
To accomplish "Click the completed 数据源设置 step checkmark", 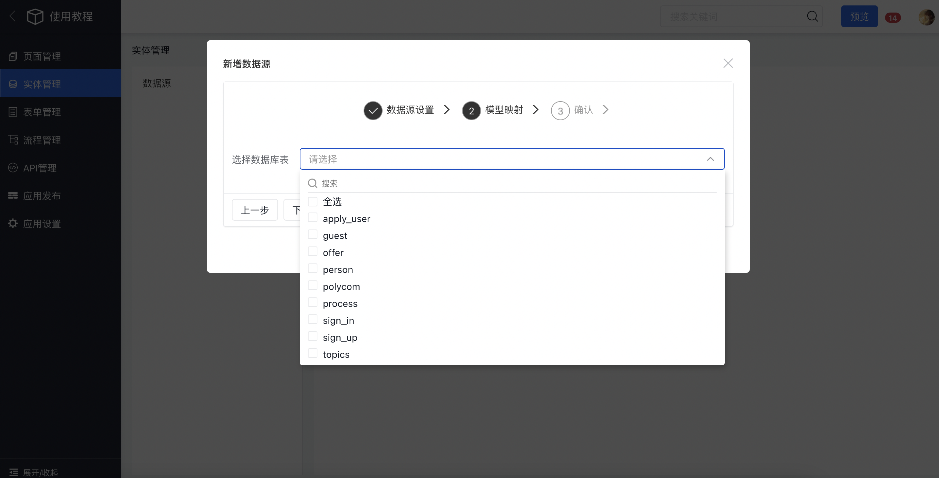I will (x=373, y=110).
